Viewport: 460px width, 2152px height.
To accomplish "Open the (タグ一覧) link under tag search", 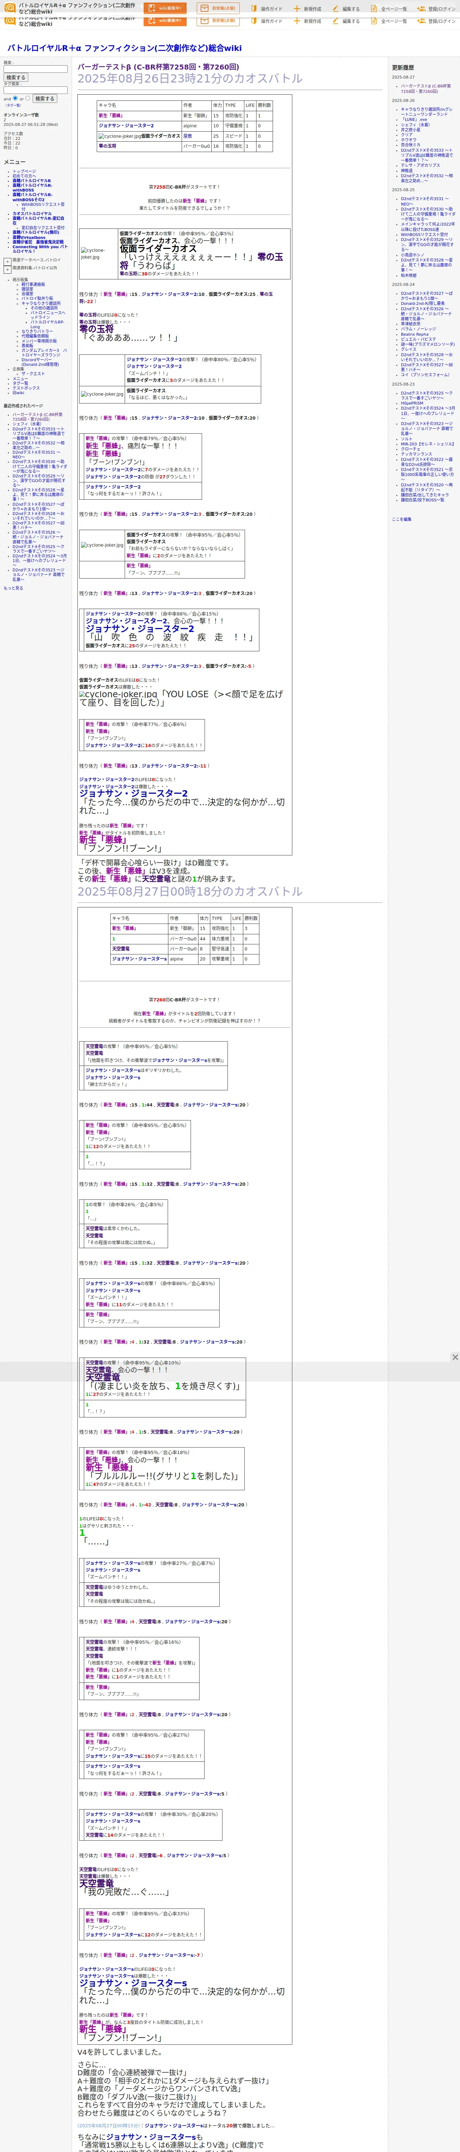I will click(x=13, y=105).
